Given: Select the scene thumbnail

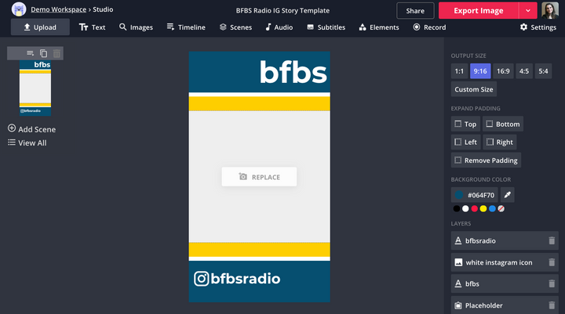Looking at the screenshot, I should pyautogui.click(x=35, y=88).
